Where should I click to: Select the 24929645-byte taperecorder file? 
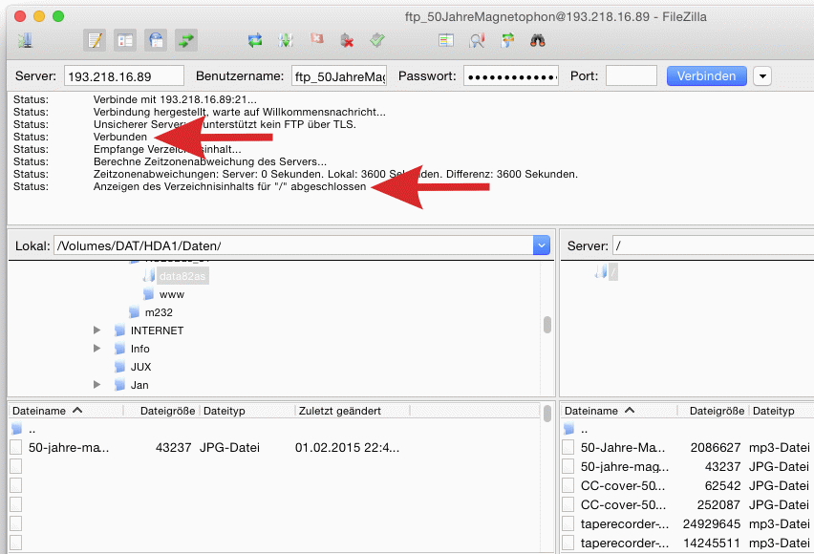(x=688, y=523)
